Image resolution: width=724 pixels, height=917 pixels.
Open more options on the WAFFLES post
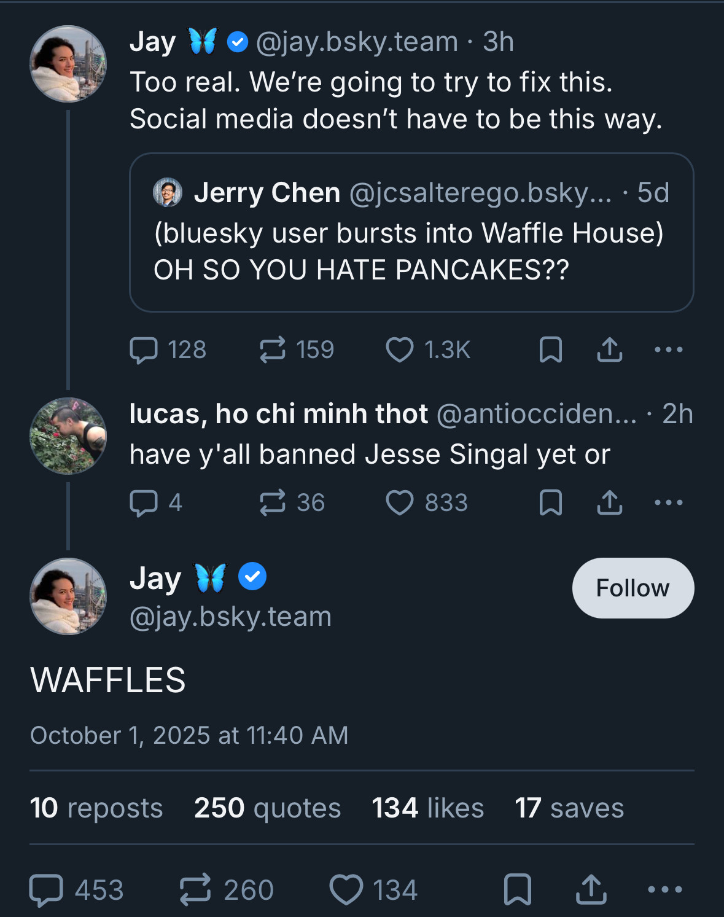664,890
